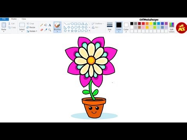
Task: Choose the Down arrow shape
Action: click(65, 31)
